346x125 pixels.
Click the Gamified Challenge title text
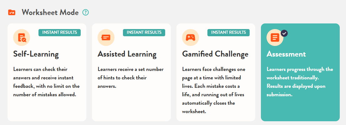[x=215, y=54]
